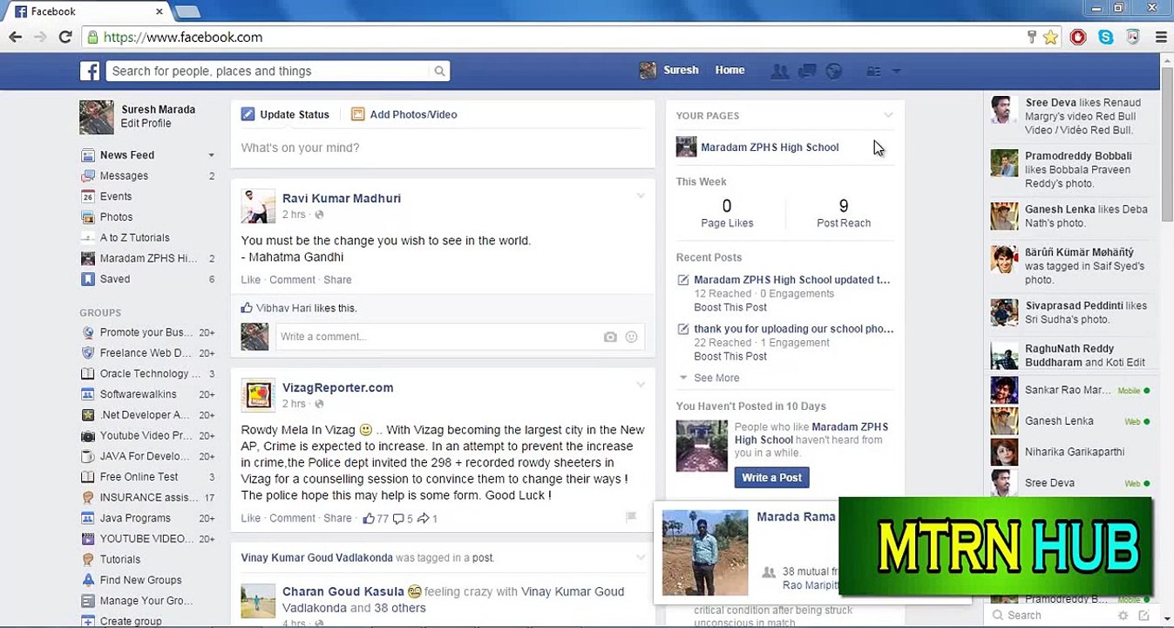Click the emoji icon in comment box
1174x628 pixels.
pos(632,337)
